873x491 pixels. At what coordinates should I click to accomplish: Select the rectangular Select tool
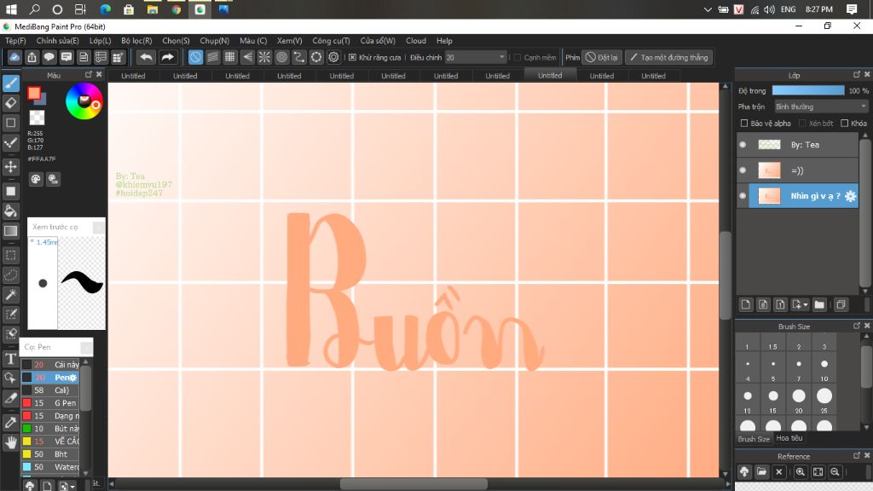(x=10, y=256)
